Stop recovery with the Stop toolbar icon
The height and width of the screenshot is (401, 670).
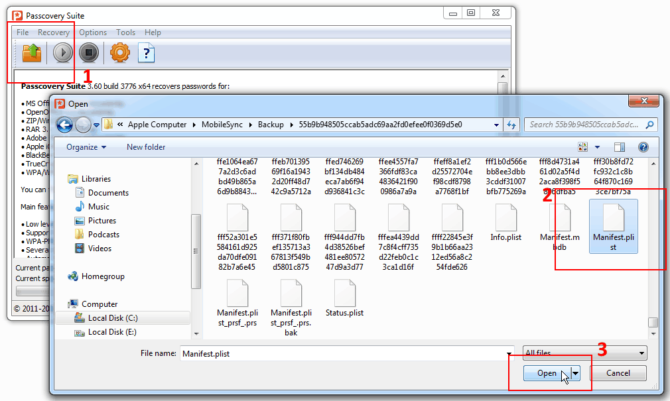[89, 53]
